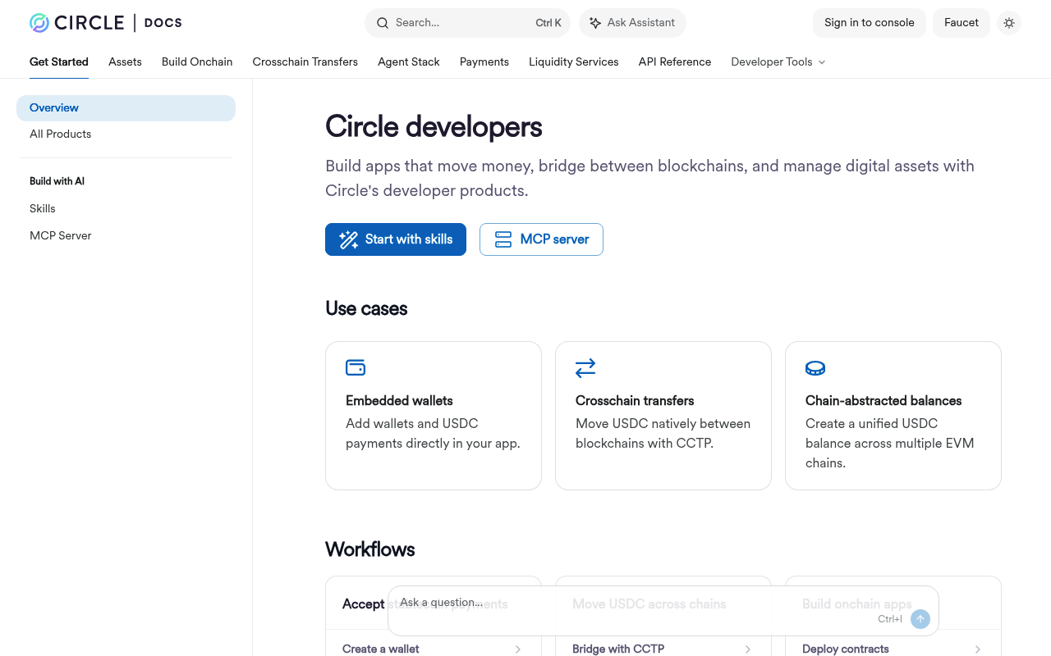Open the Assets tab
This screenshot has width=1051, height=656.
pyautogui.click(x=125, y=61)
